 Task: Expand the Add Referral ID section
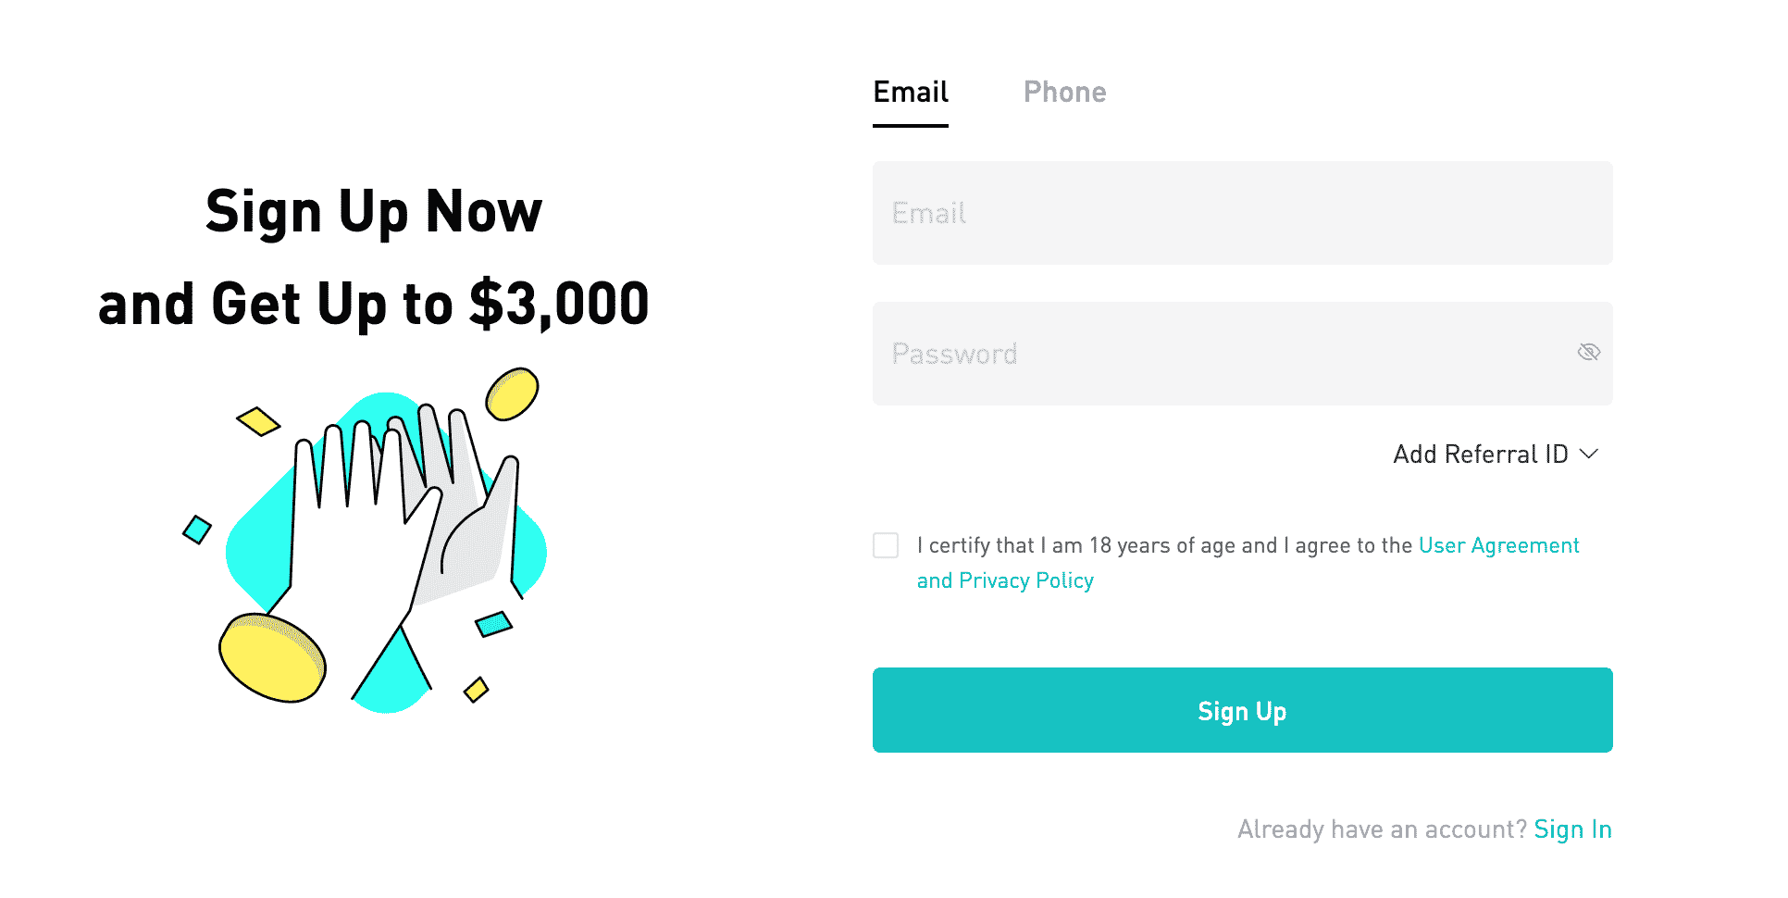pos(1496,455)
